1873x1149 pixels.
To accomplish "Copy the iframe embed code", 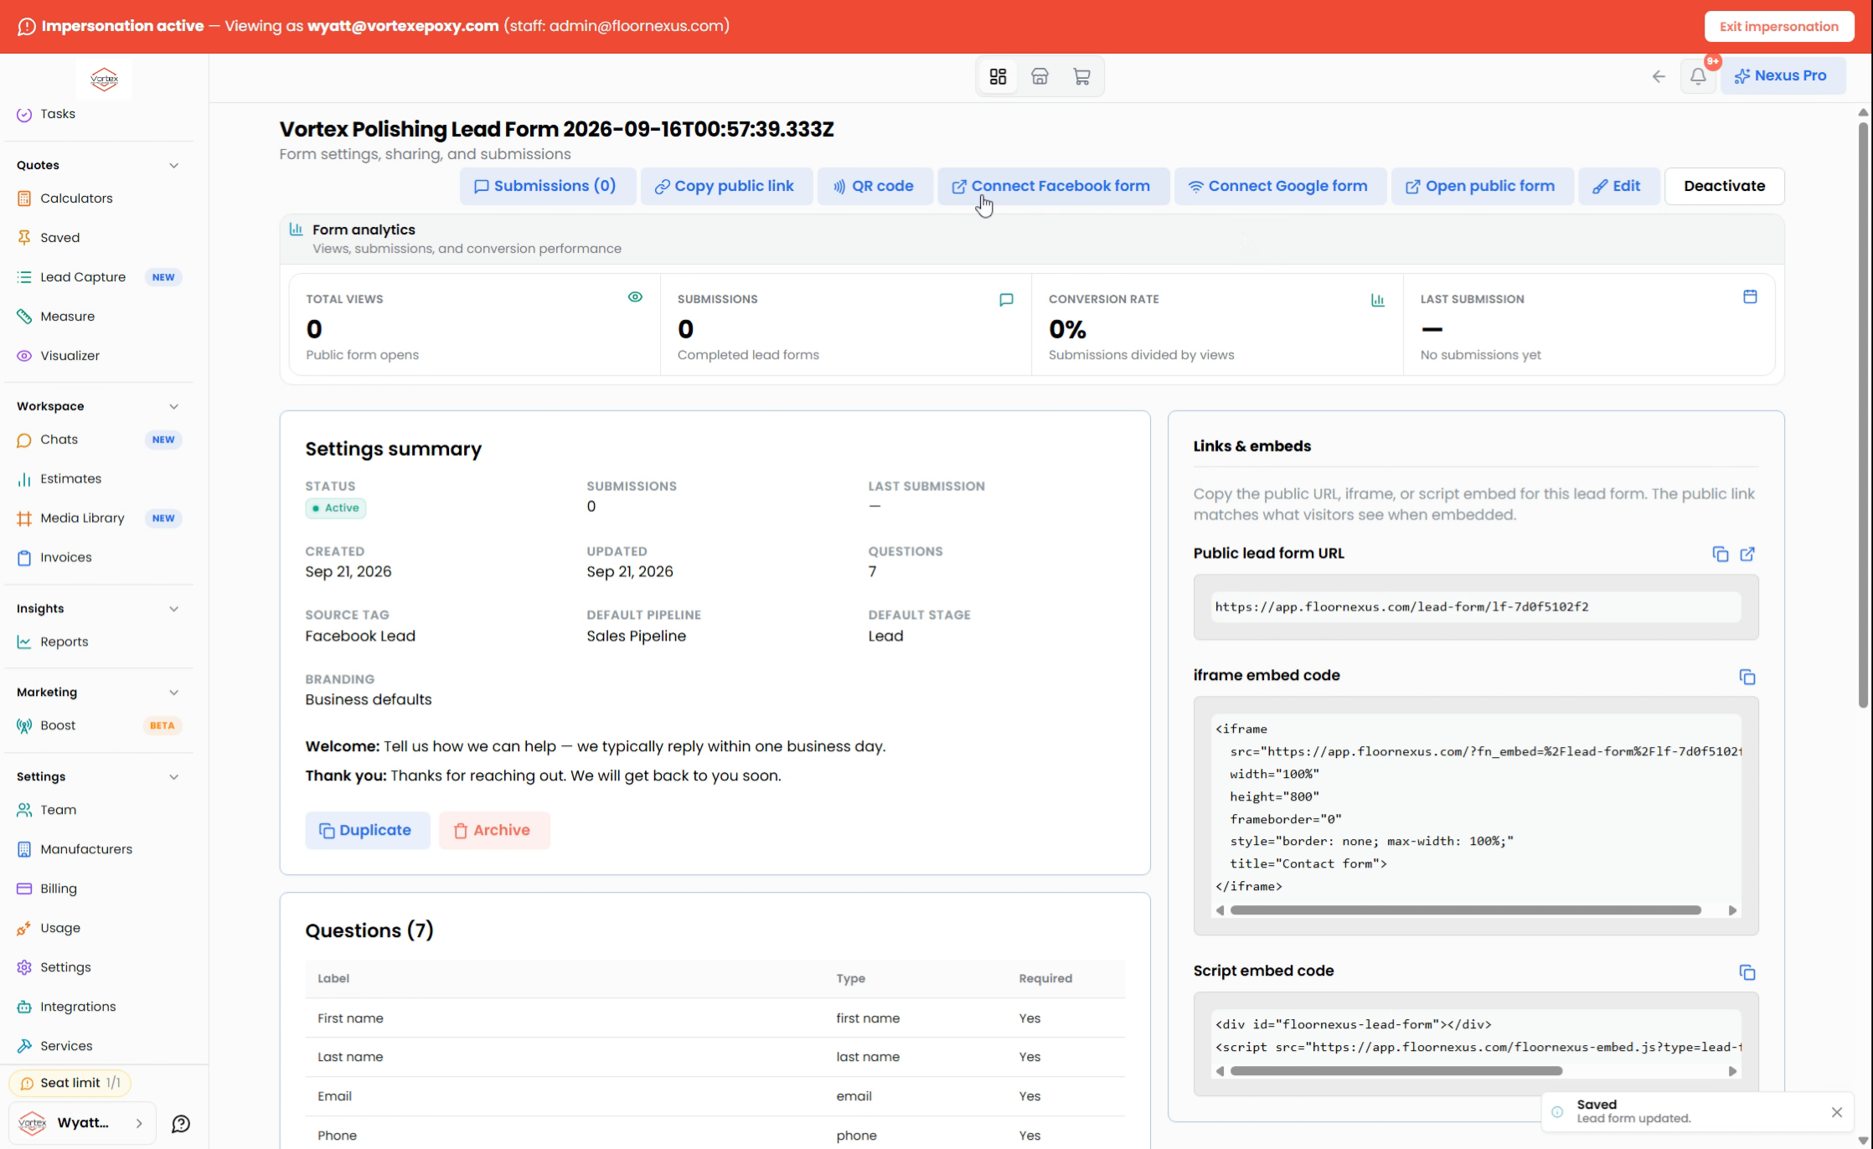I will (1747, 676).
